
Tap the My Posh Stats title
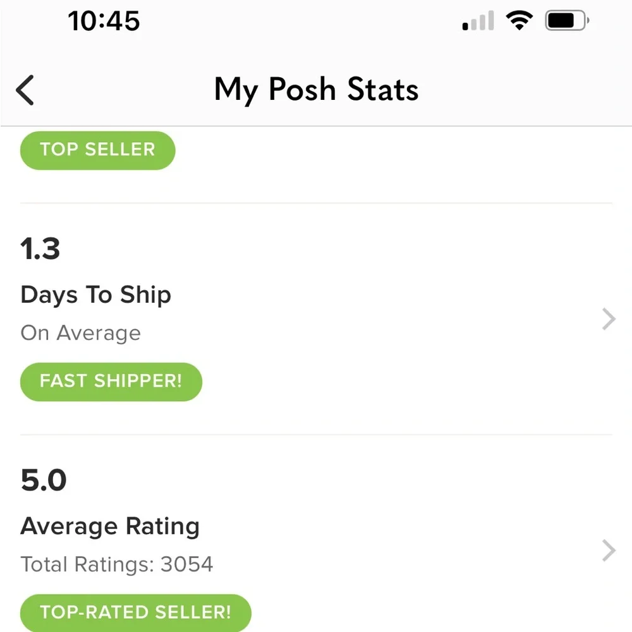point(317,90)
